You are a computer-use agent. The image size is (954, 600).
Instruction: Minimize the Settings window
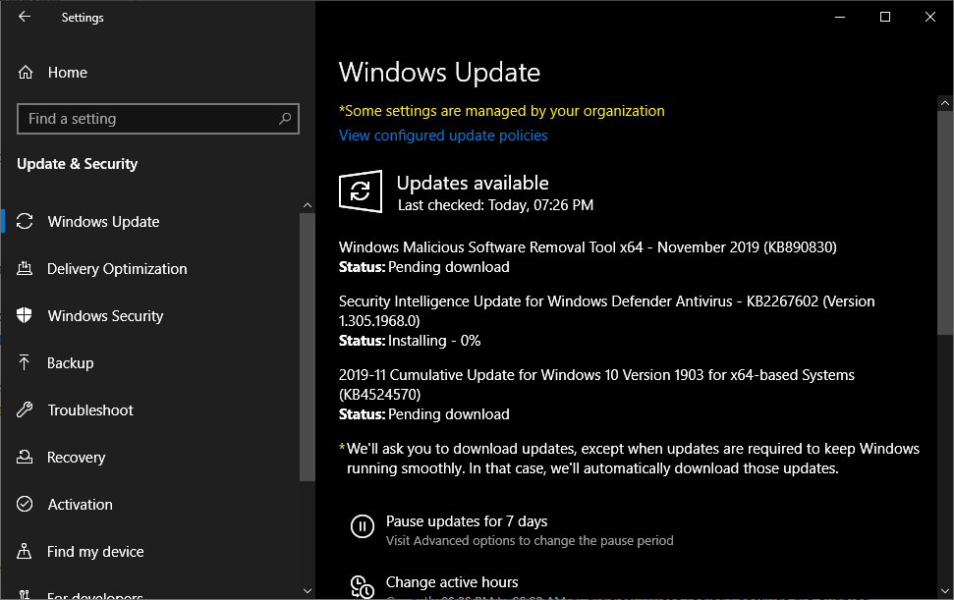pos(840,17)
